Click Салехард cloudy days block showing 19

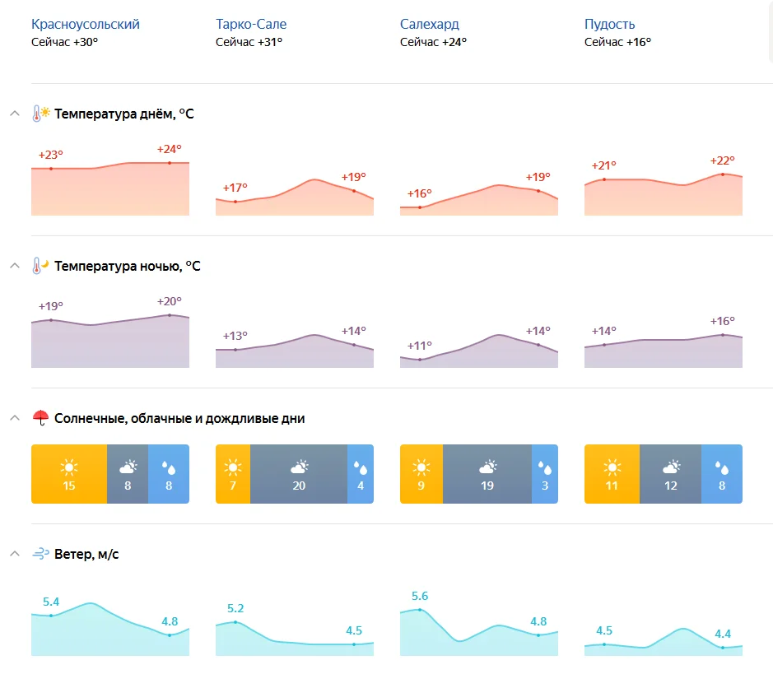click(487, 474)
